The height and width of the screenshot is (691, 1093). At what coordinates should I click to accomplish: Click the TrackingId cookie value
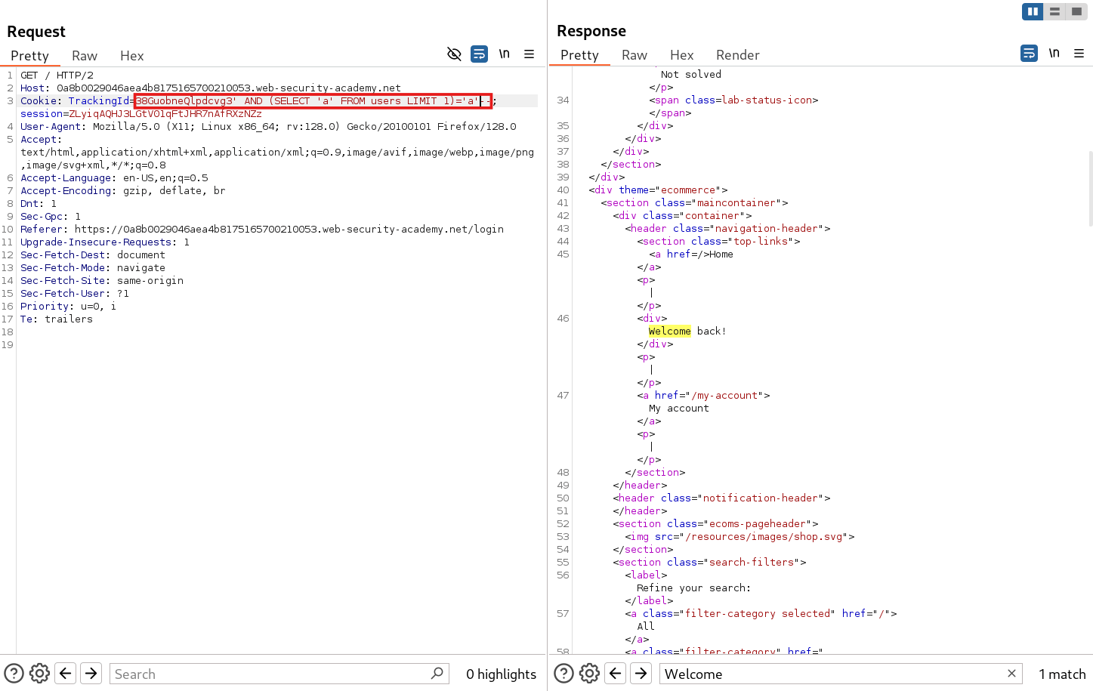click(x=313, y=100)
